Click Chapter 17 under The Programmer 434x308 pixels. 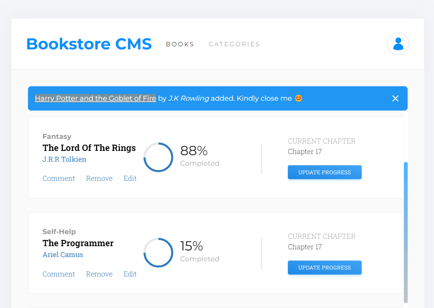point(305,247)
